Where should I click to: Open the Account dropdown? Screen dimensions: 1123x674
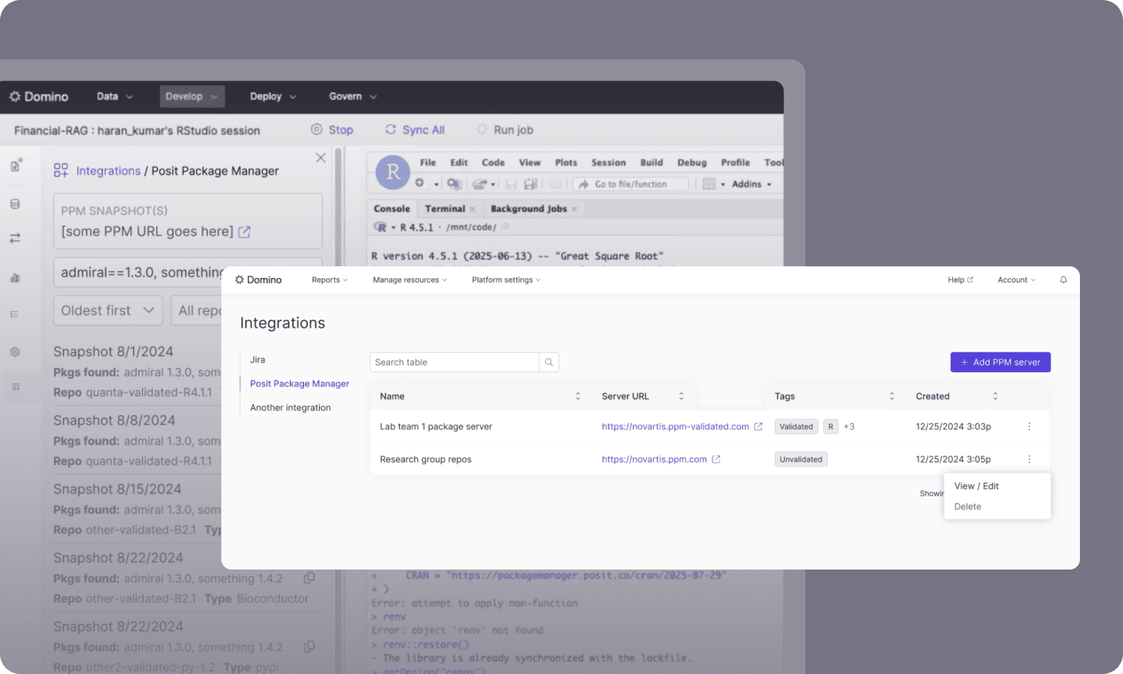point(1016,280)
